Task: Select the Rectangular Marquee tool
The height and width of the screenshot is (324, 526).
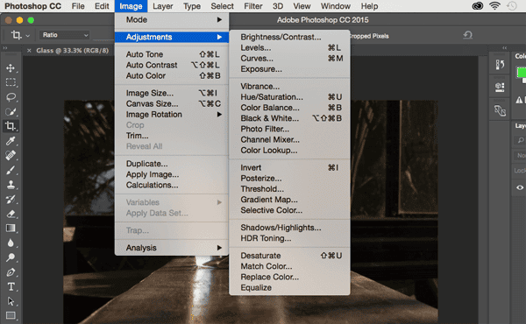Action: click(x=11, y=82)
